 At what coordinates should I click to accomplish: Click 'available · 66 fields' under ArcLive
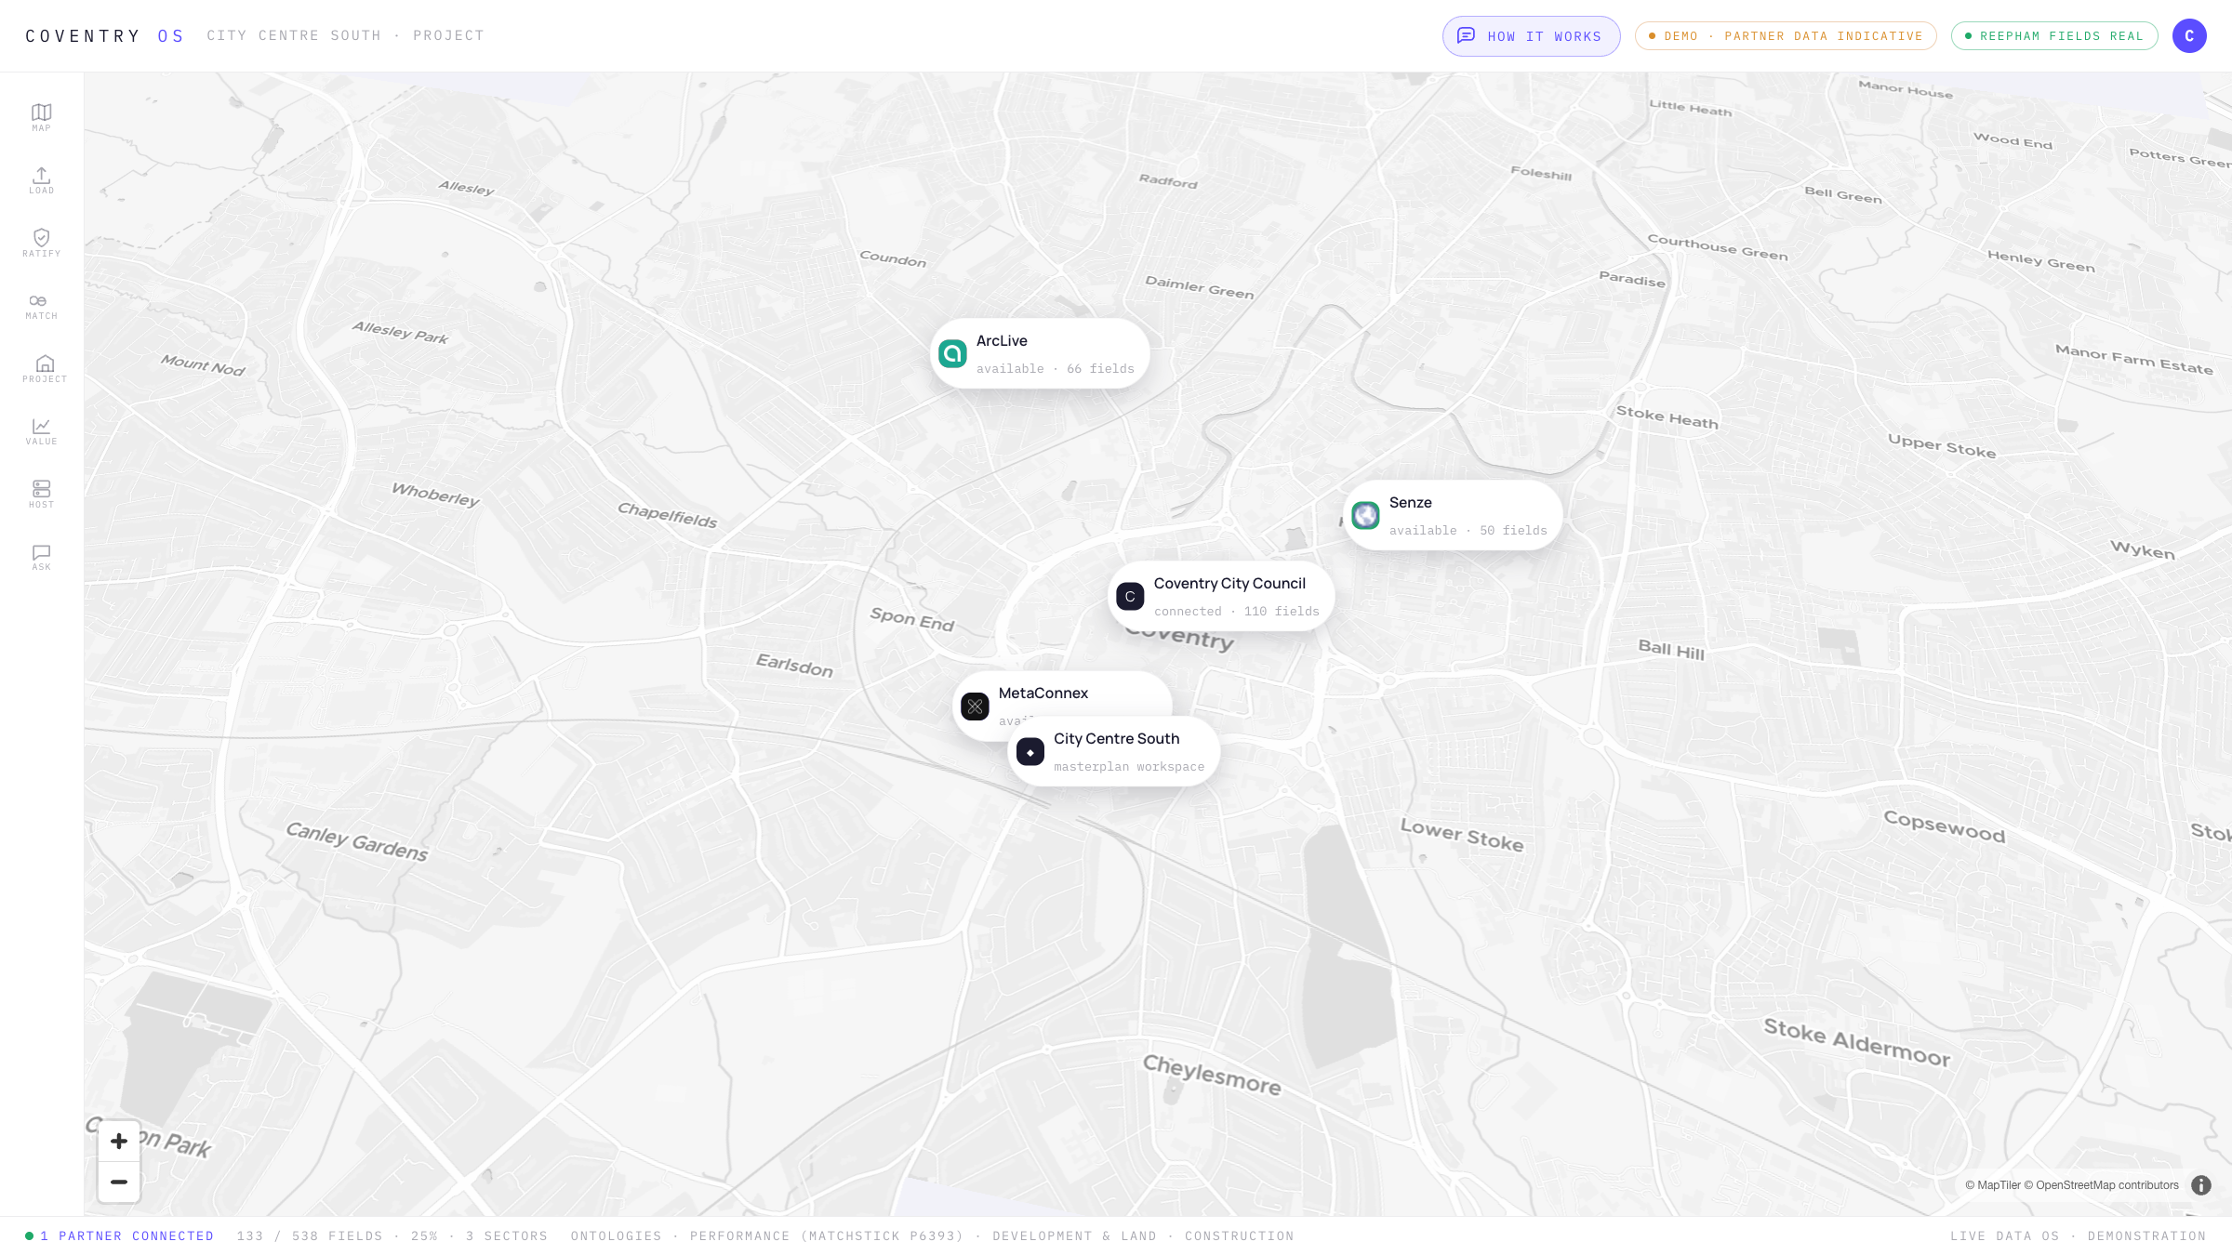point(1056,369)
